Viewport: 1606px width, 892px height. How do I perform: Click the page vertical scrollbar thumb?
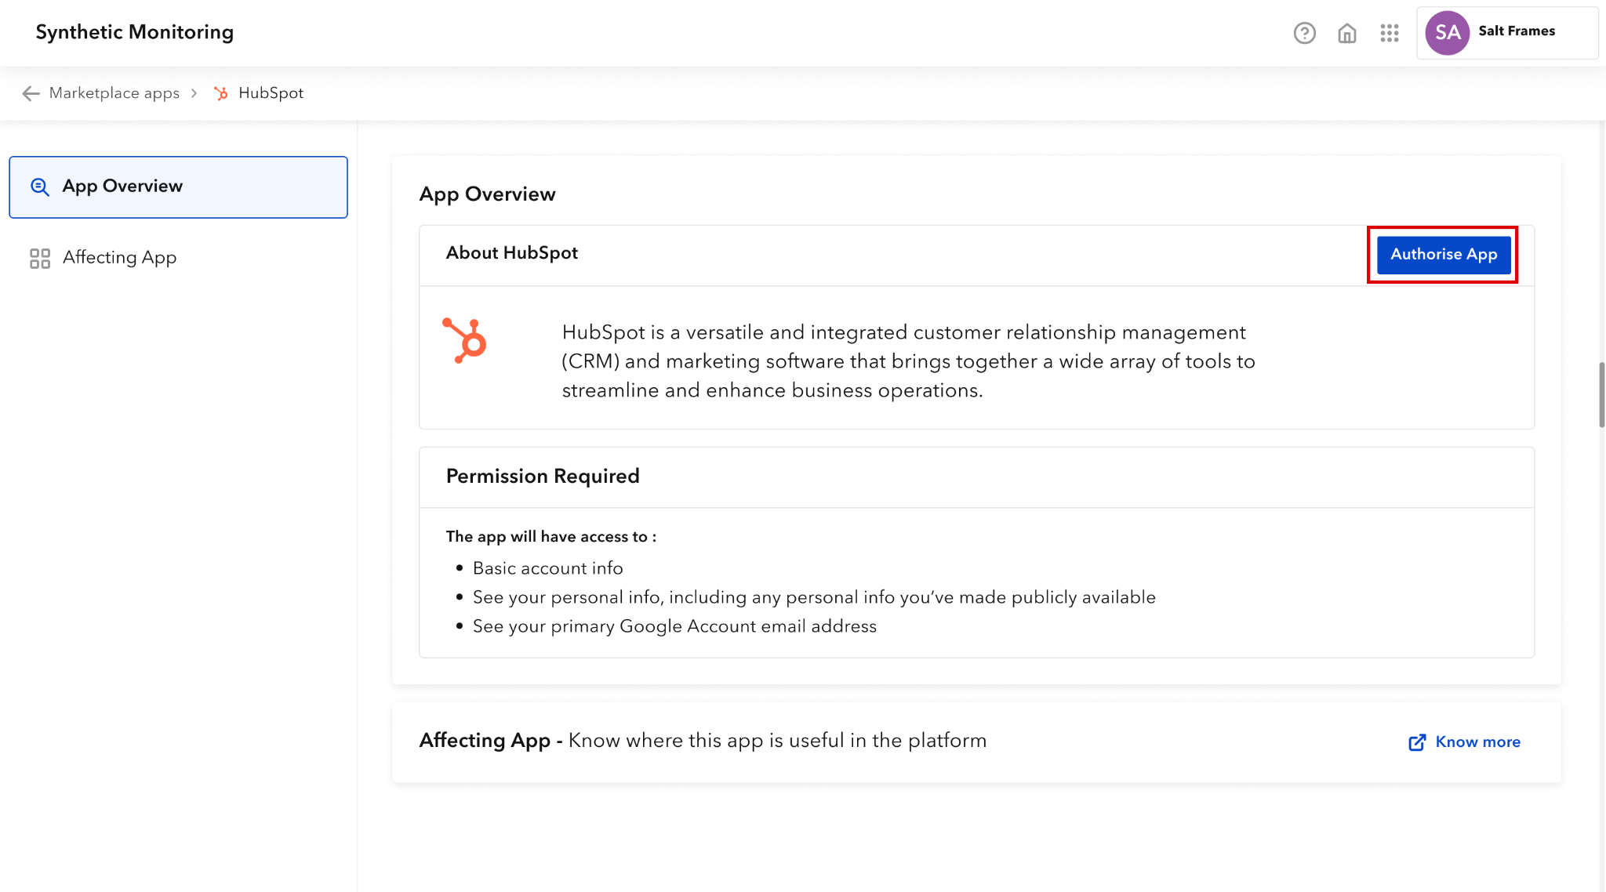click(x=1601, y=394)
